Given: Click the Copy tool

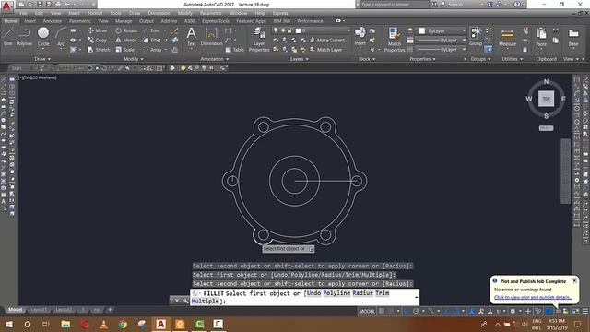Looking at the screenshot, I should pos(97,40).
